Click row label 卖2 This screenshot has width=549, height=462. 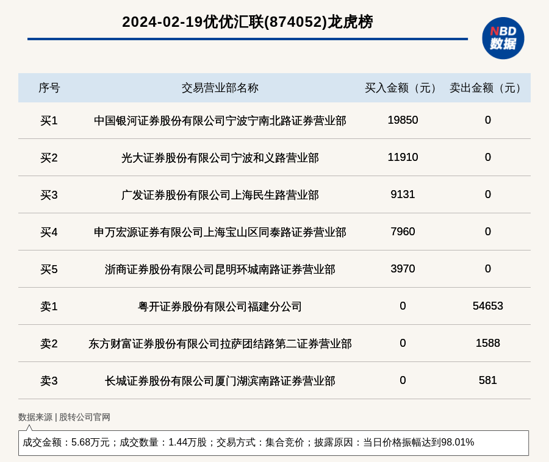pyautogui.click(x=49, y=344)
